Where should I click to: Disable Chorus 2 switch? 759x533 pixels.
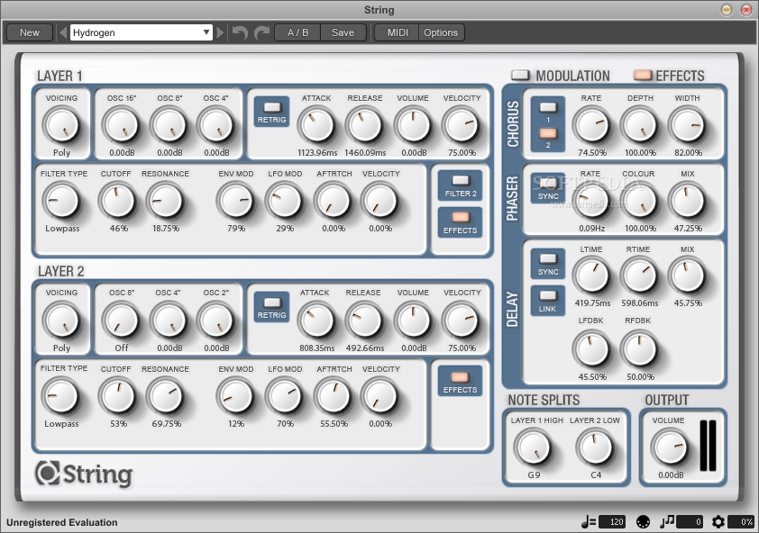point(548,133)
